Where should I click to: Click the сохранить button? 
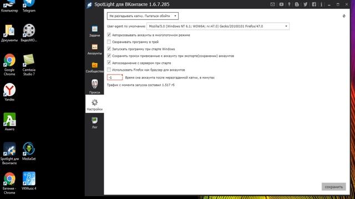(334, 187)
